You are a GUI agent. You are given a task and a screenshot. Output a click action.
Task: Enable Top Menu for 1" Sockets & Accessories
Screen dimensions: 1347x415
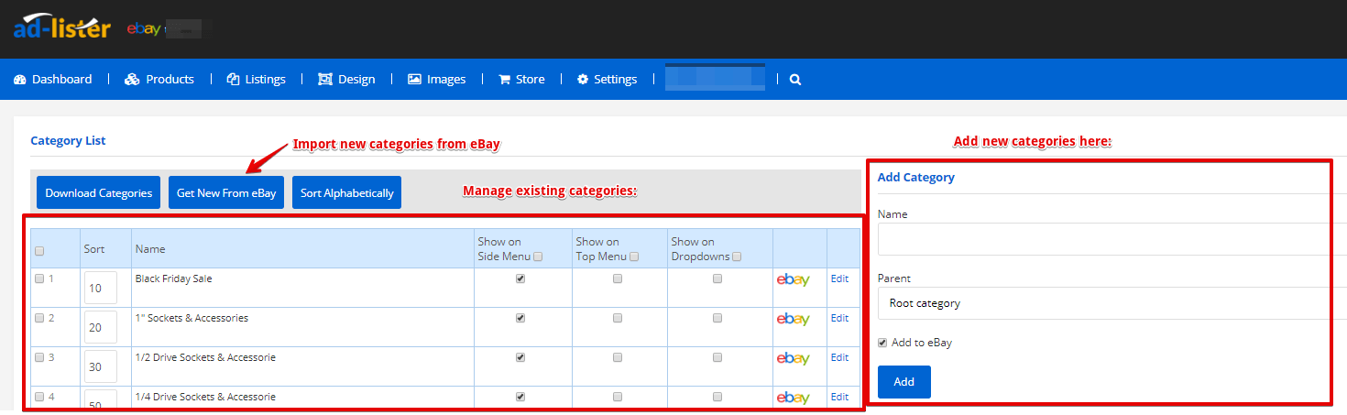tap(618, 318)
